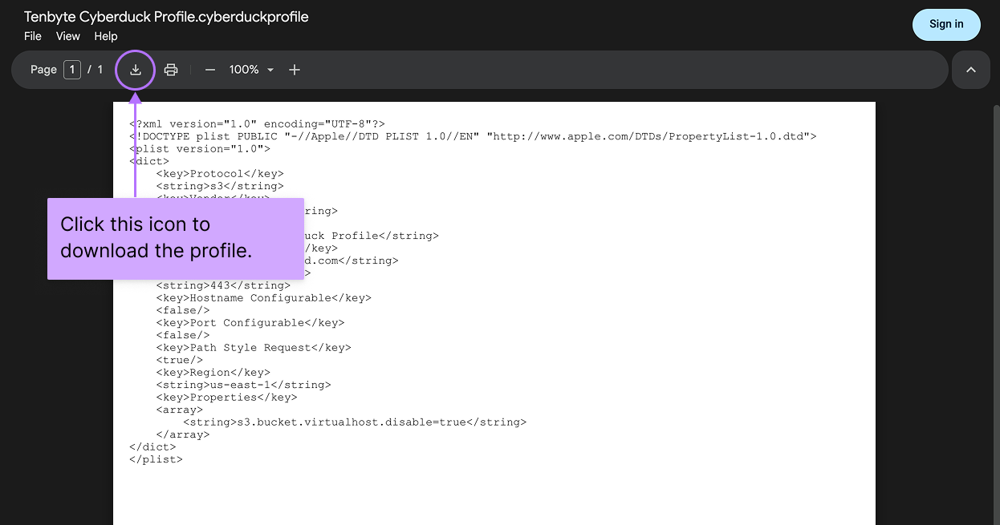Click the <true/> line

(180, 360)
